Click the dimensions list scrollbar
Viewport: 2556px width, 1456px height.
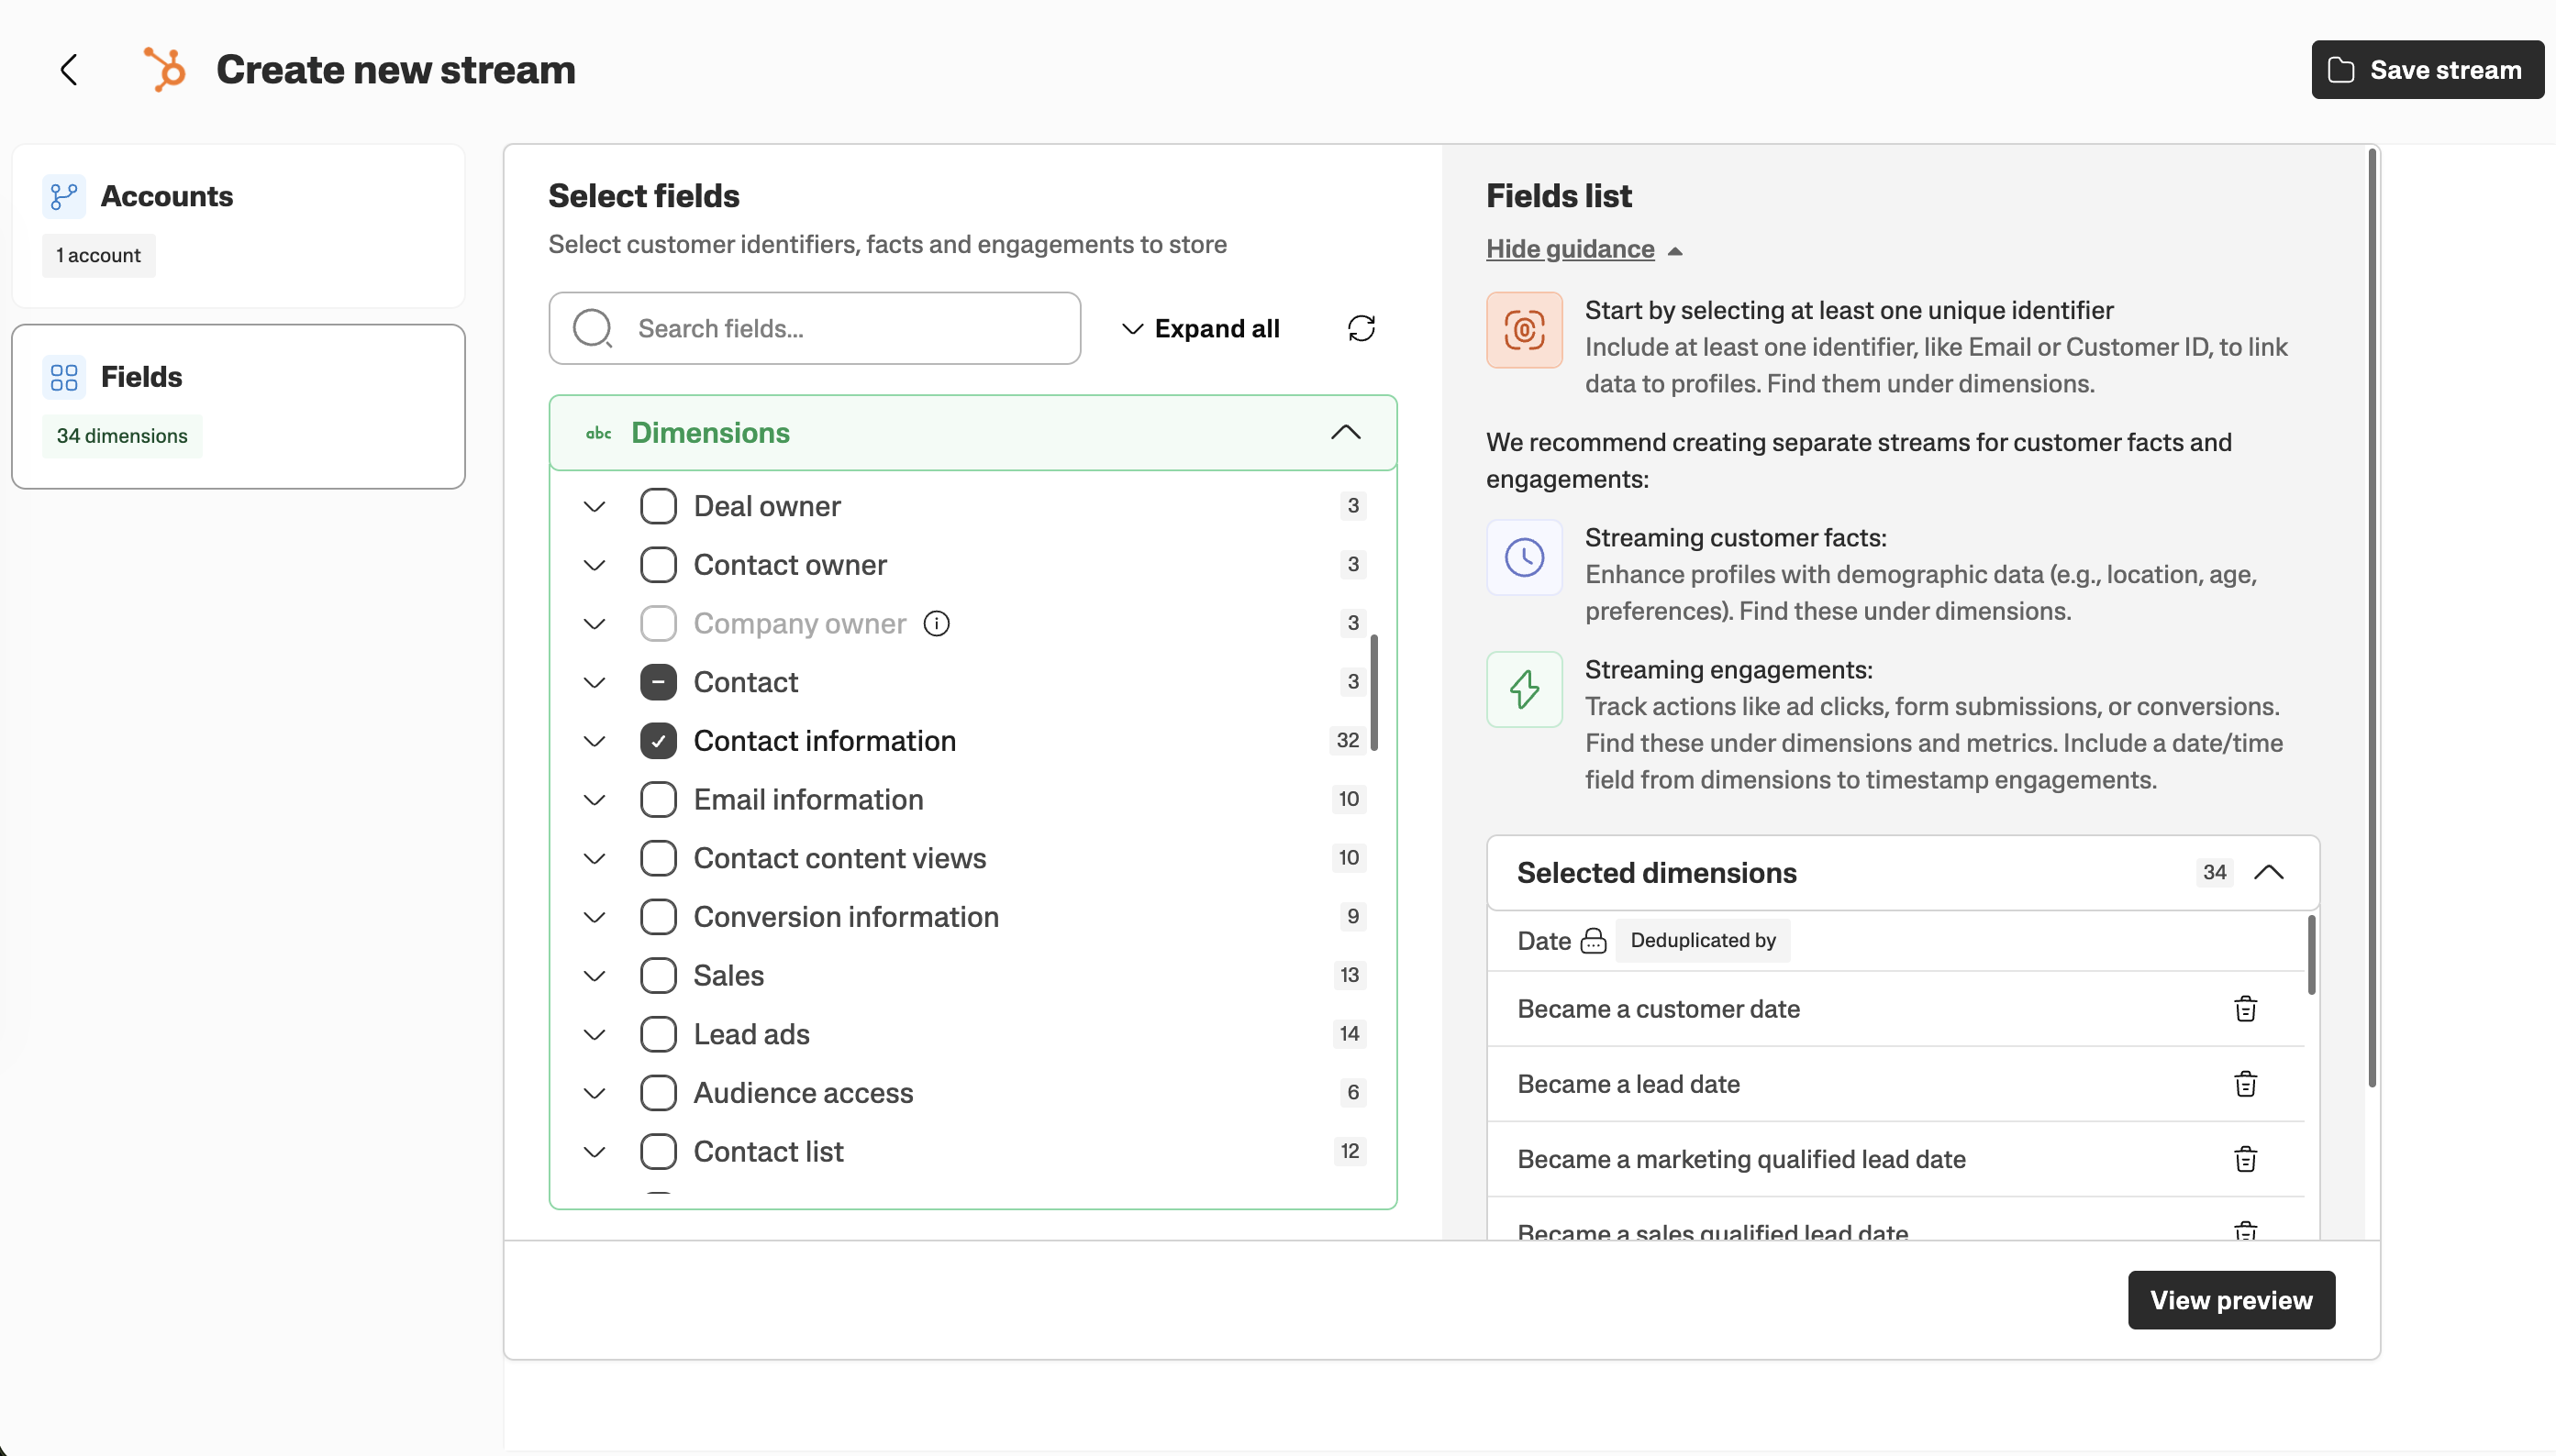(x=1373, y=692)
